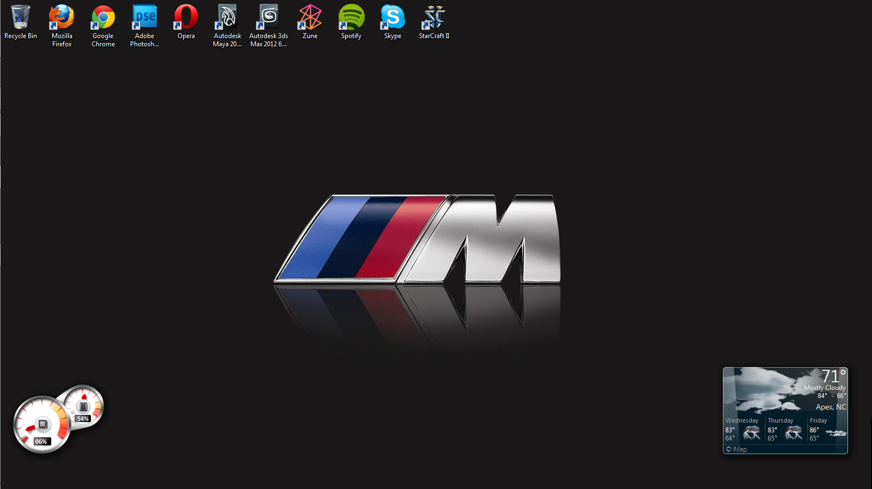Viewport: 872px width, 489px height.
Task: Select the Skype desktop shortcut
Action: pyautogui.click(x=393, y=22)
